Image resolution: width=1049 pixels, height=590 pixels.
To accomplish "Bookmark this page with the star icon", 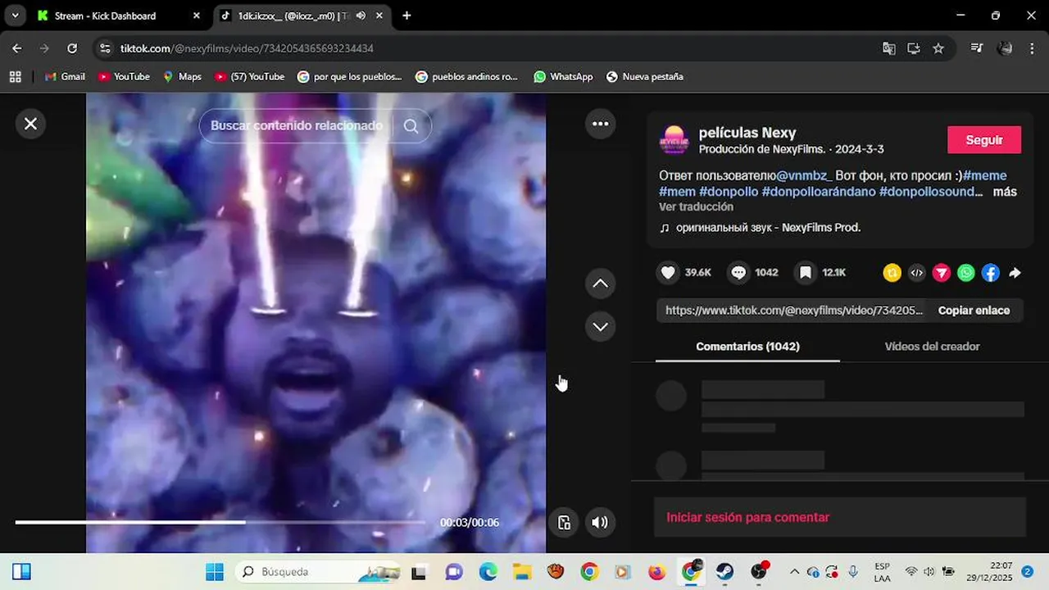I will [x=938, y=48].
